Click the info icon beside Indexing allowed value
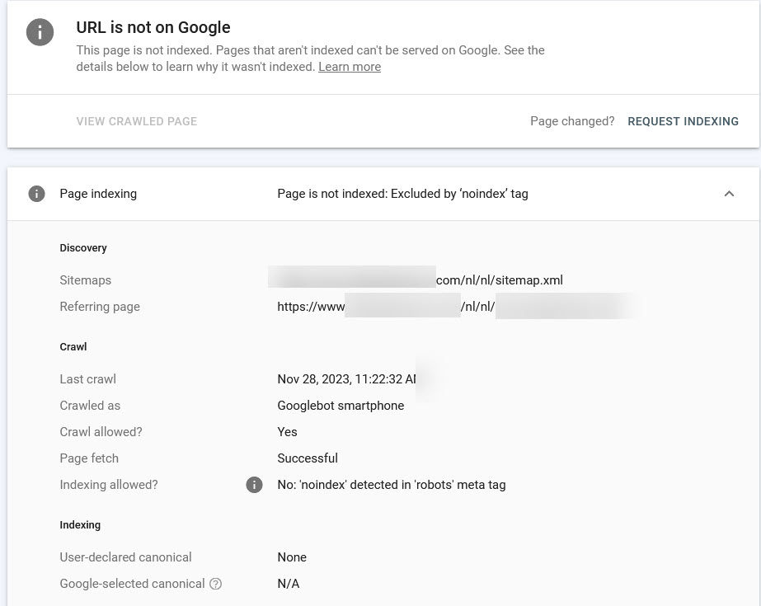This screenshot has width=761, height=606. pyautogui.click(x=254, y=484)
